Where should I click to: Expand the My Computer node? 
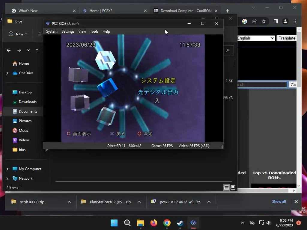pyautogui.click(x=7, y=169)
